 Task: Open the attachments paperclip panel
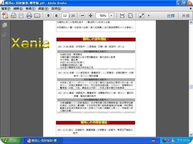click(5, 35)
